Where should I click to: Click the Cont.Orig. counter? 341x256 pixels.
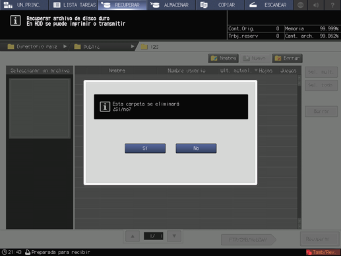[x=254, y=28]
